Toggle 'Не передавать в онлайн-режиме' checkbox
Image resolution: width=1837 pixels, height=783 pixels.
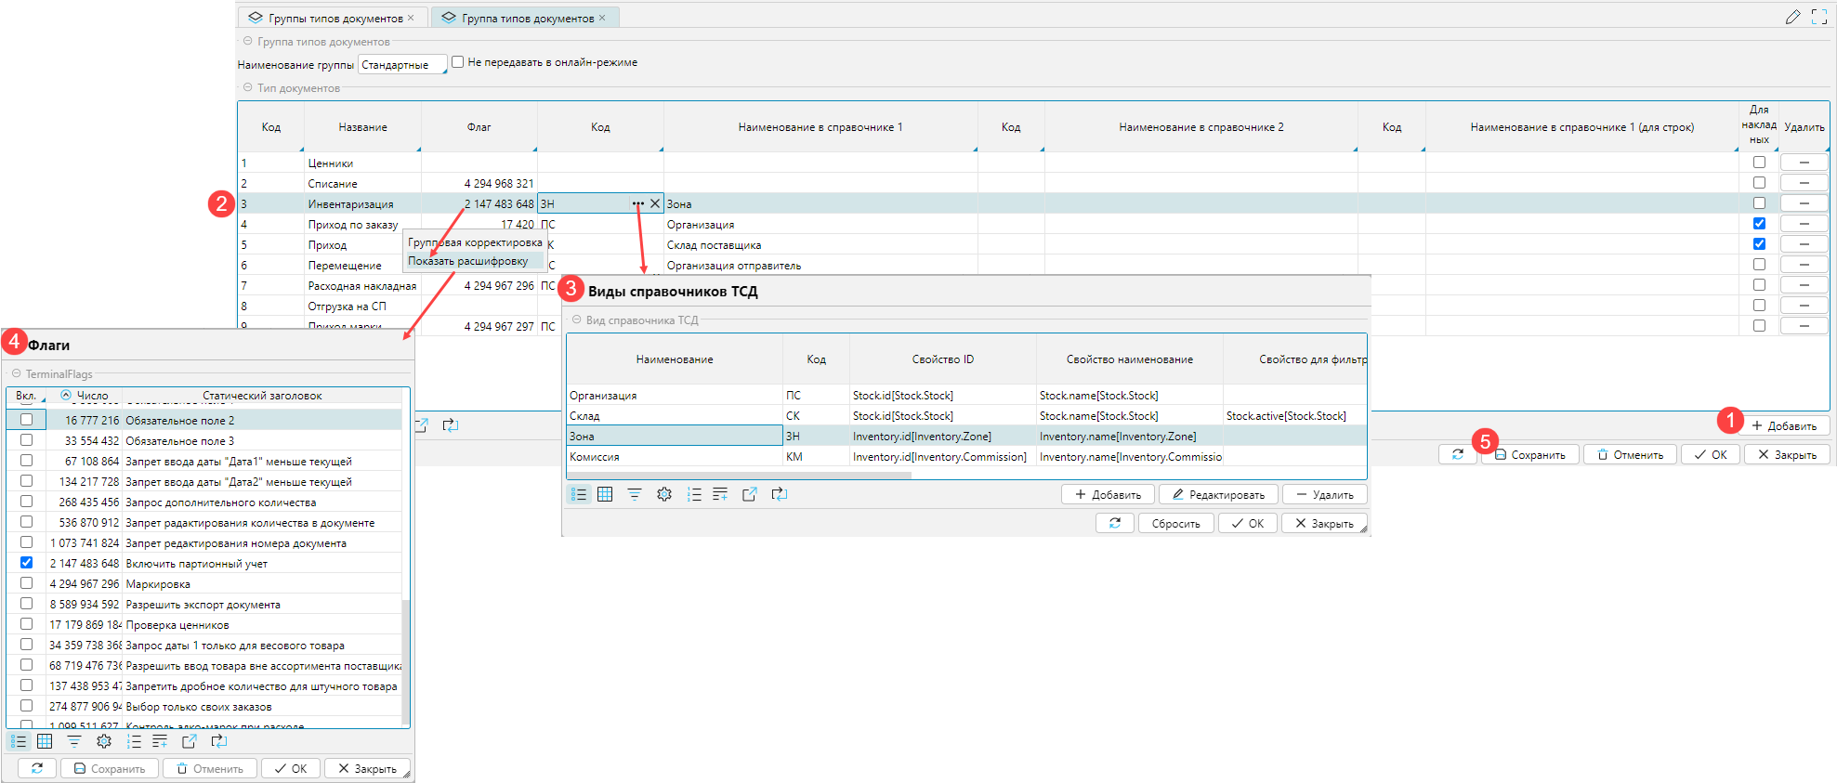click(457, 62)
